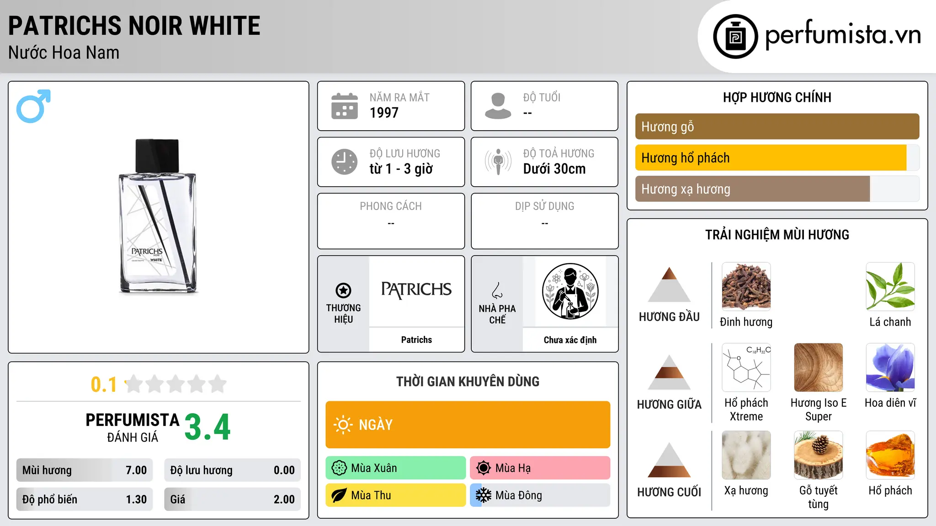Click the Nước Hoa Nam subtitle
This screenshot has height=526, width=936.
(x=64, y=53)
